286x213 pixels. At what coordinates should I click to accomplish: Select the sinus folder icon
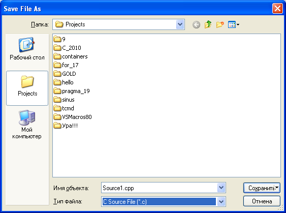tap(57, 100)
